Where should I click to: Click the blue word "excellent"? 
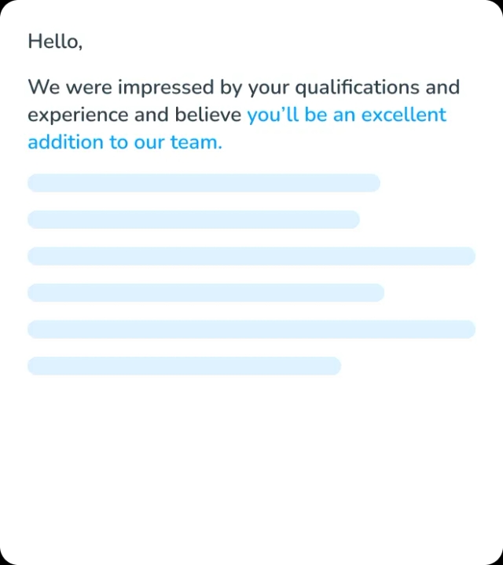click(403, 115)
